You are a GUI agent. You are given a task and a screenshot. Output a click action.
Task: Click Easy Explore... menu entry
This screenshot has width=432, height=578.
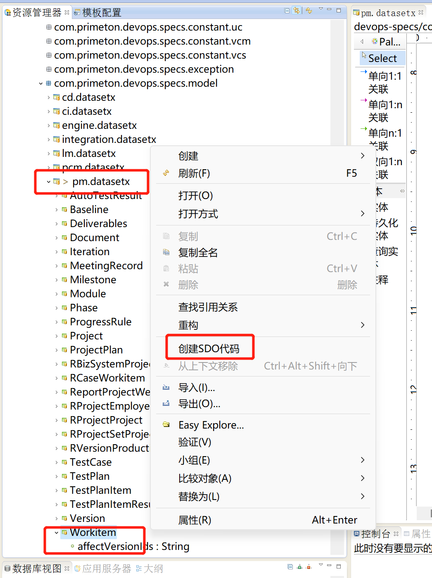211,425
